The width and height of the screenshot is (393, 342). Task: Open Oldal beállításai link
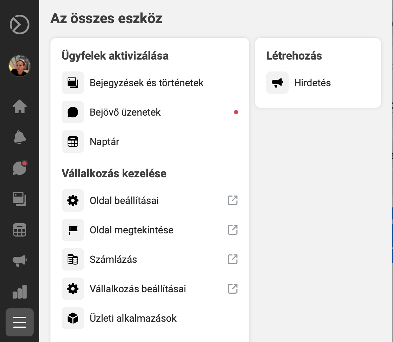point(124,201)
